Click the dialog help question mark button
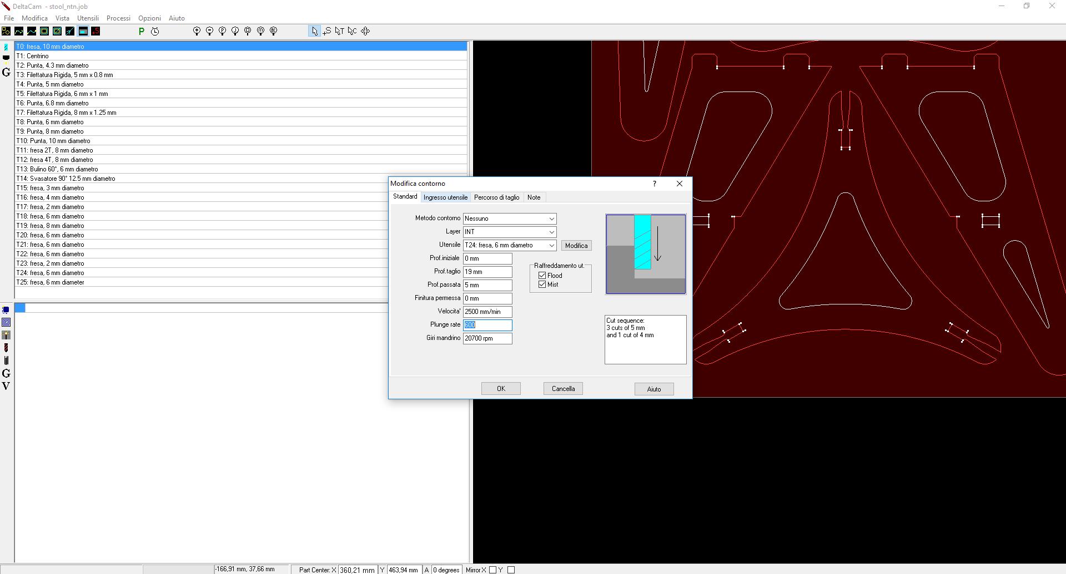The image size is (1066, 574). tap(655, 184)
